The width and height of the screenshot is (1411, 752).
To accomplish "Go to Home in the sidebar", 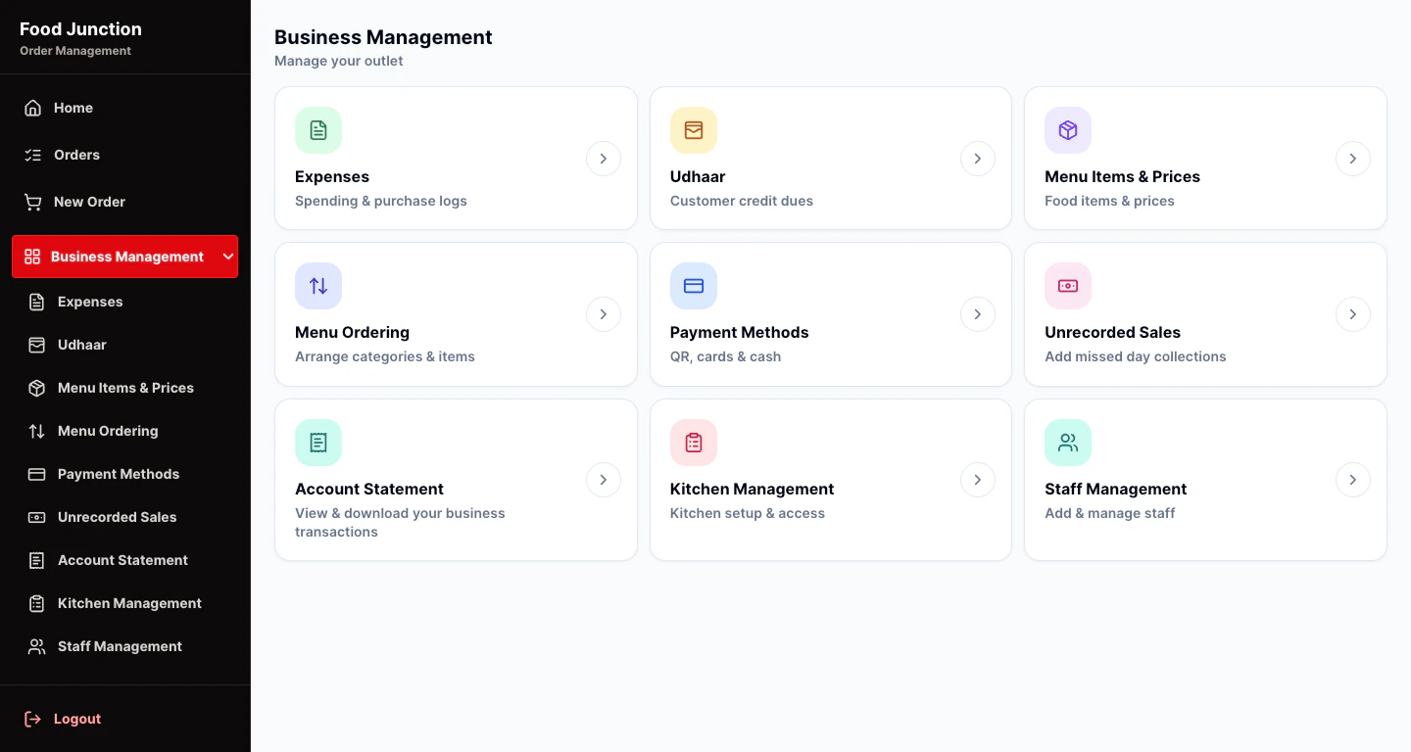I will coord(125,108).
